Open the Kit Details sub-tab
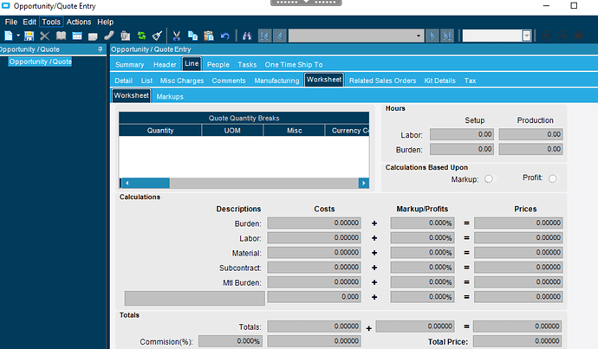 (x=439, y=81)
